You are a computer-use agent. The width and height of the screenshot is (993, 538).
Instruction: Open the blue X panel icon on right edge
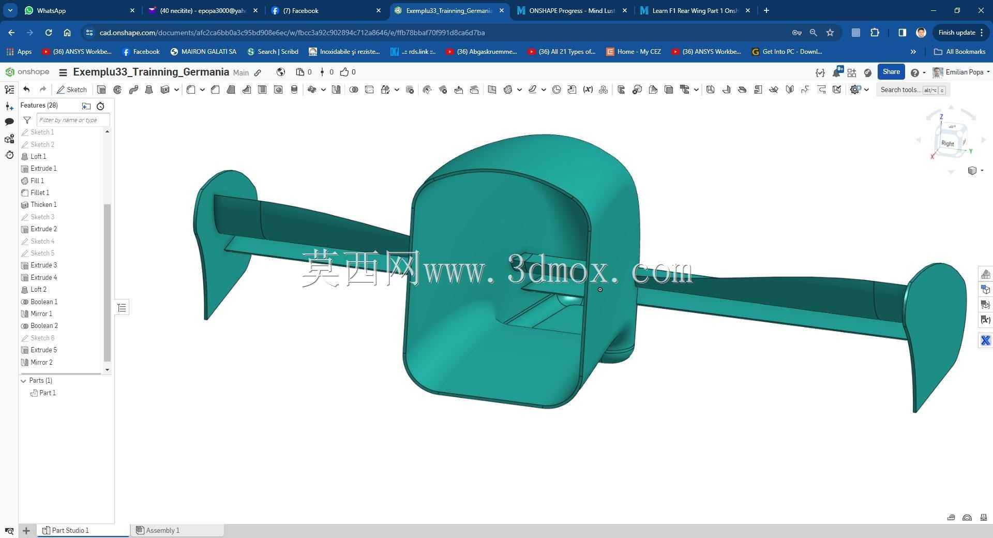point(985,340)
